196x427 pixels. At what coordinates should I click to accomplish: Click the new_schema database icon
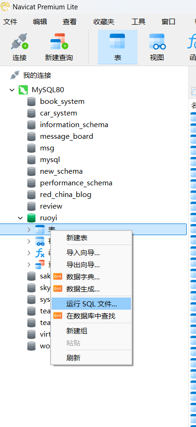pos(32,171)
